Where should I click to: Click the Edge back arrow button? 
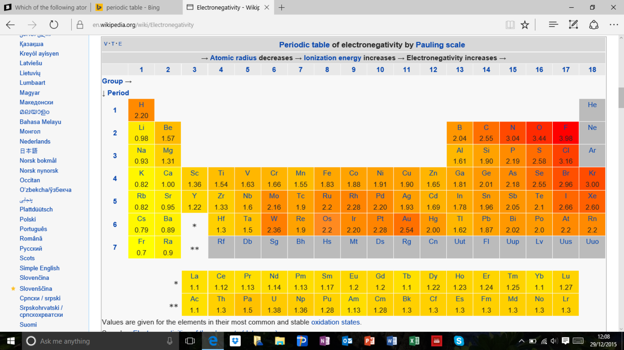pos(10,25)
